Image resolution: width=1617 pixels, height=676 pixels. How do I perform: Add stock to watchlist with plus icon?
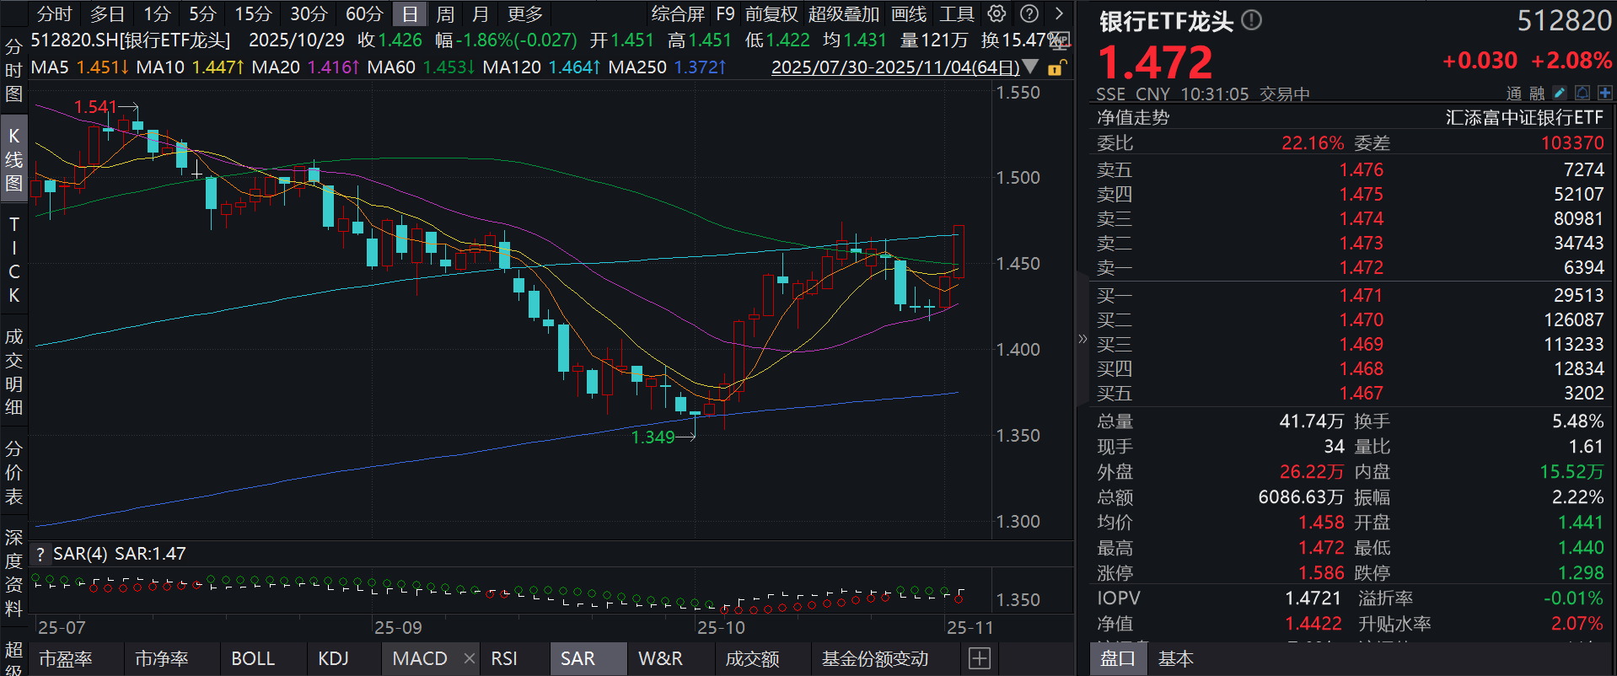[1604, 93]
